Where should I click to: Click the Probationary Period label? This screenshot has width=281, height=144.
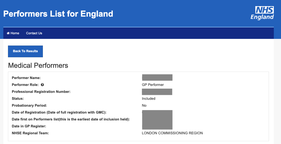coord(29,105)
